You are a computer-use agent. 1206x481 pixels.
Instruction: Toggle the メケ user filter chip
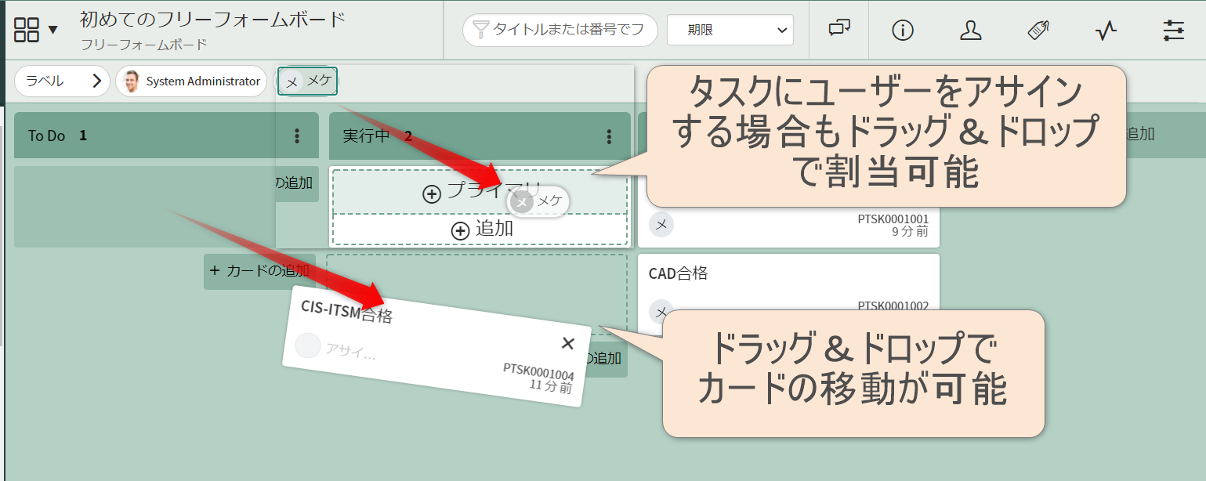[307, 81]
